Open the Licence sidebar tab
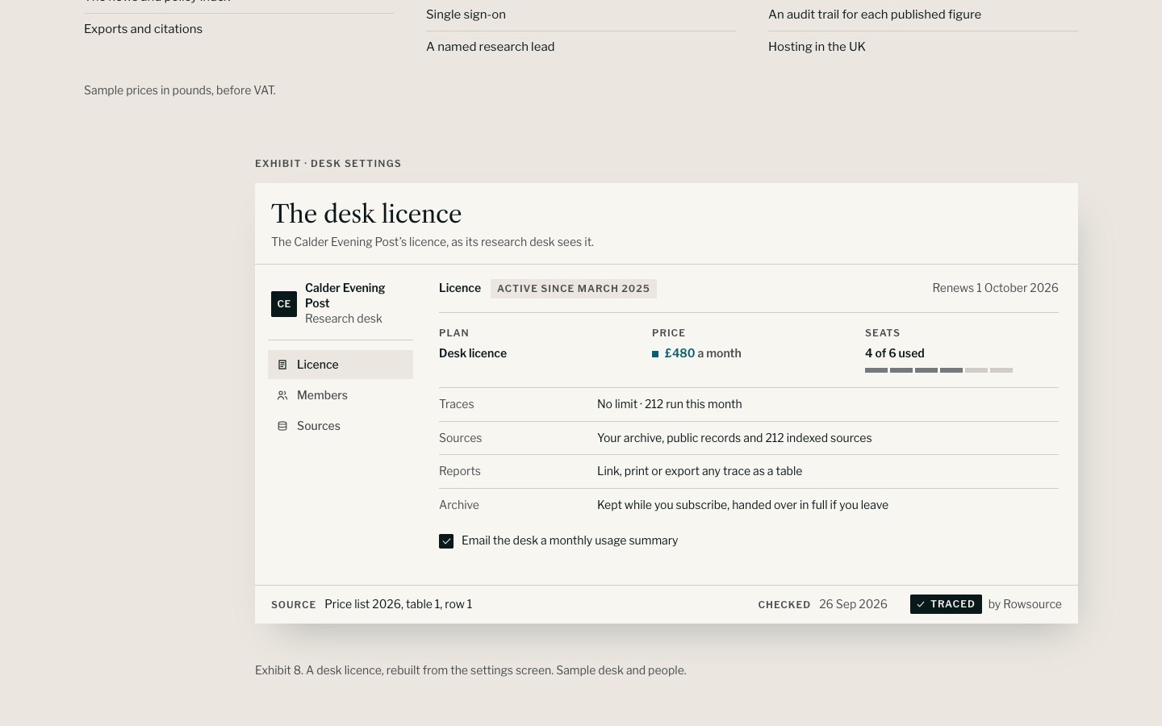Screen dimensions: 1162x726 click(x=341, y=365)
